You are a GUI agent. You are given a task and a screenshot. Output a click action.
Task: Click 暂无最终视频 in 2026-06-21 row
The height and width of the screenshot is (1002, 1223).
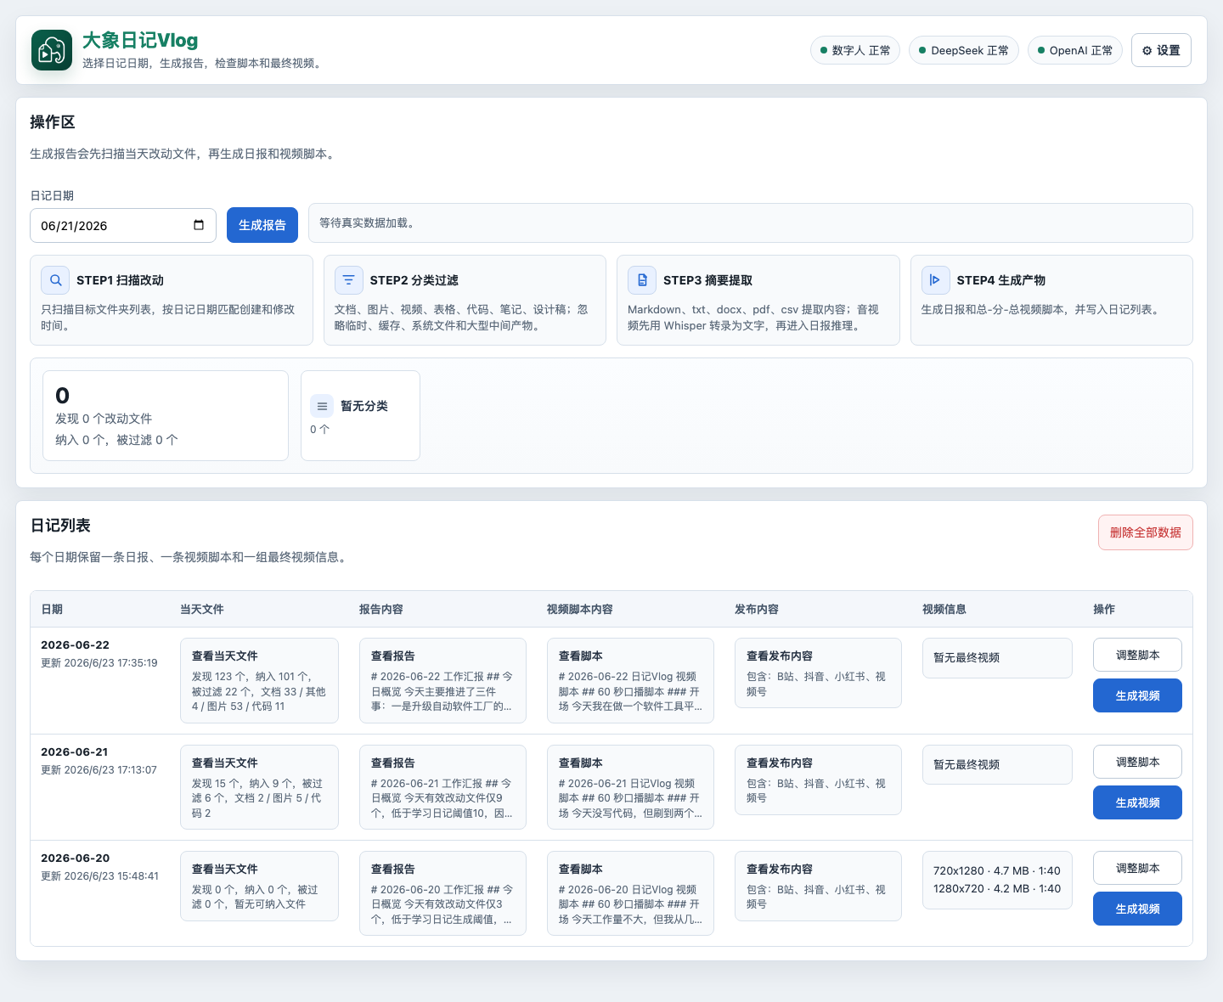(x=997, y=765)
